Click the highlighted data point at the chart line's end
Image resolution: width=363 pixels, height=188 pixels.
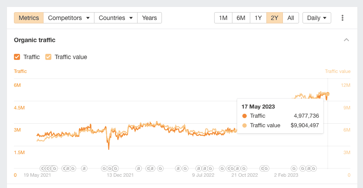[x=328, y=94]
